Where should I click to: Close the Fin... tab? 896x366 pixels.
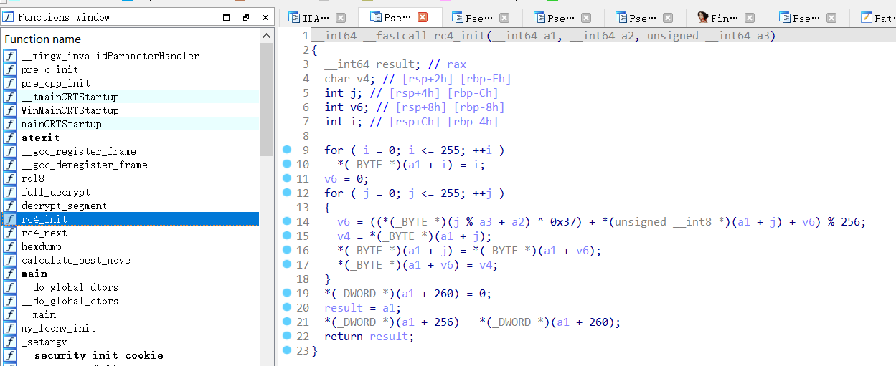click(x=750, y=19)
